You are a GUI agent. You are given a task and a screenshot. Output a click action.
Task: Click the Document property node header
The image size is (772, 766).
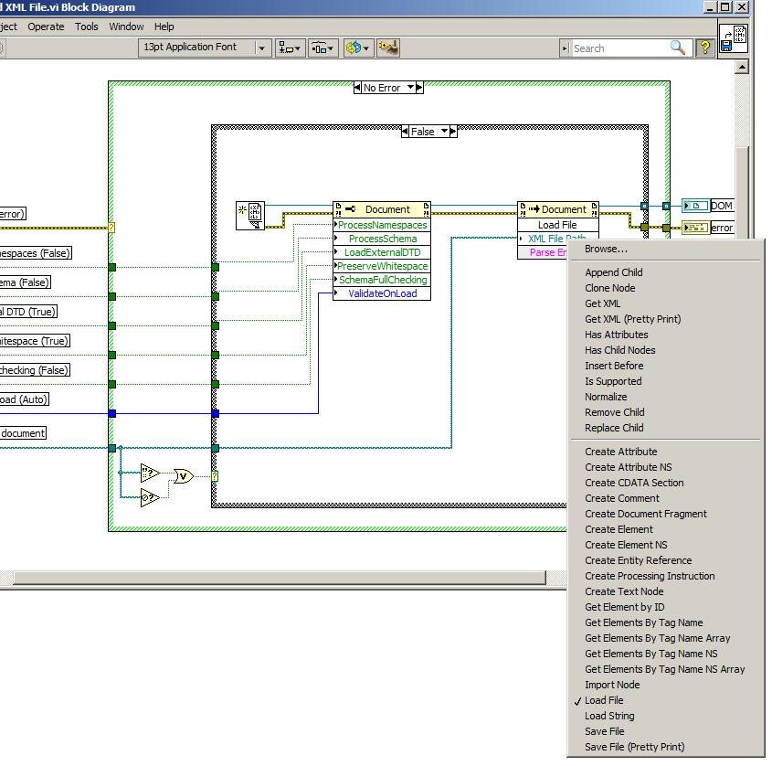382,209
